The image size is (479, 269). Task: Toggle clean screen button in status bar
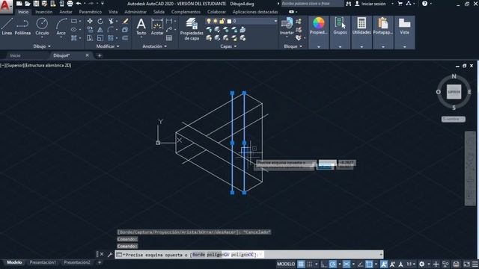tap(466, 264)
